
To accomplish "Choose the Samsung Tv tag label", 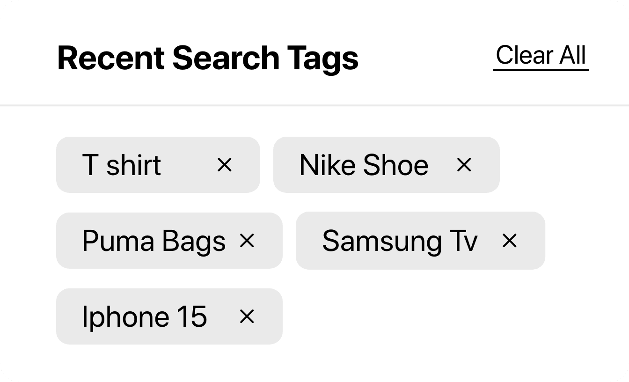I will coord(400,242).
